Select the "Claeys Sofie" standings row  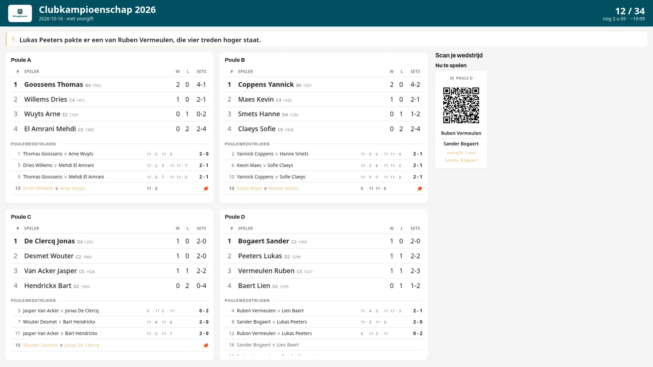(x=324, y=129)
